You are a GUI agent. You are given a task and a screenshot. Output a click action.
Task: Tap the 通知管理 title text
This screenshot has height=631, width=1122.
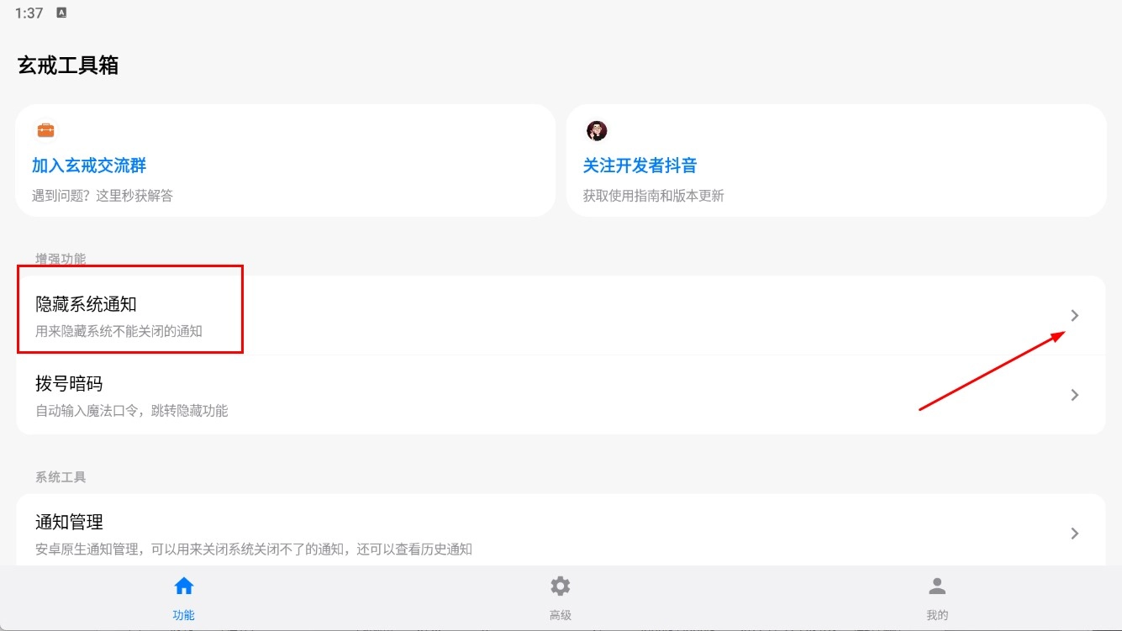point(69,522)
